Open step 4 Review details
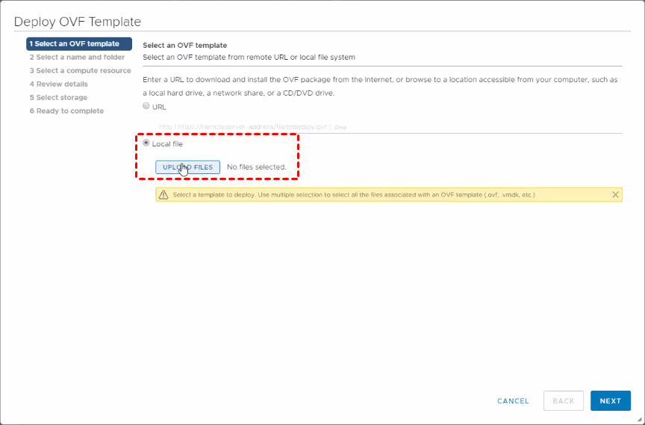The height and width of the screenshot is (425, 645). click(x=58, y=84)
